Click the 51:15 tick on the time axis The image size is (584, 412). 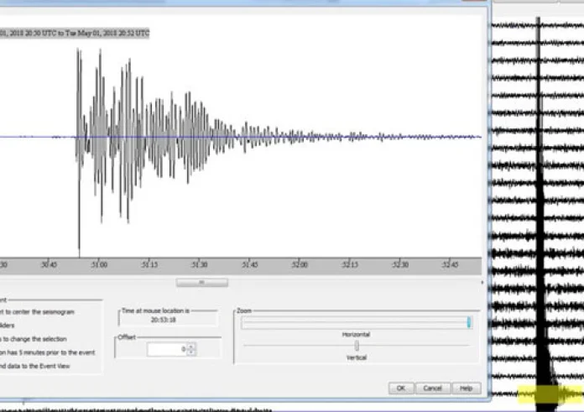click(x=149, y=264)
